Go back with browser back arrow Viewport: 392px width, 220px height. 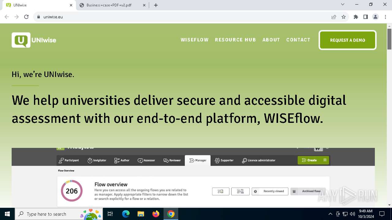7,17
